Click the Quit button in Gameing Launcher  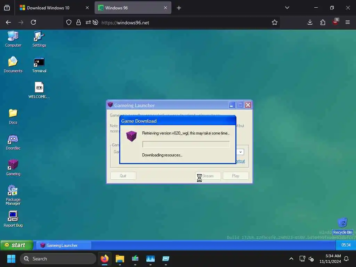tap(123, 176)
